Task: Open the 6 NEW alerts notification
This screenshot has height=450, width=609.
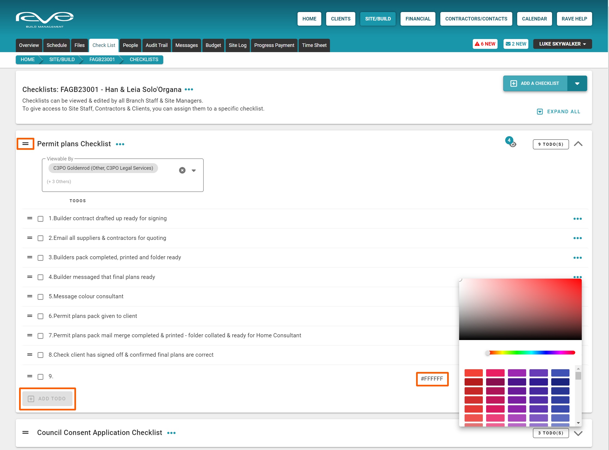Action: 485,44
